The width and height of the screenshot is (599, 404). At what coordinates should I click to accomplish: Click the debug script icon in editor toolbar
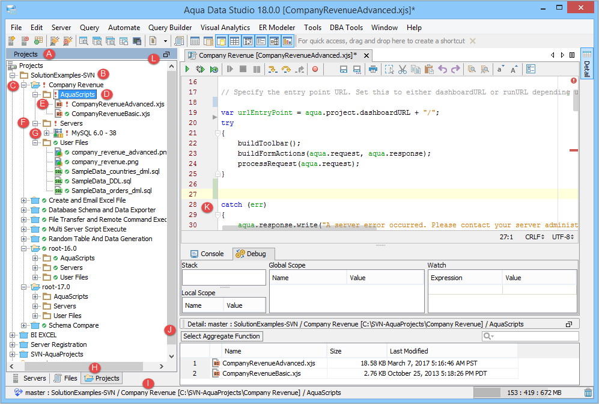point(201,70)
